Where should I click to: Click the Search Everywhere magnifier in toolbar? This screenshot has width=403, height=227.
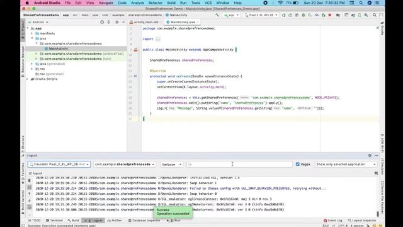click(375, 15)
